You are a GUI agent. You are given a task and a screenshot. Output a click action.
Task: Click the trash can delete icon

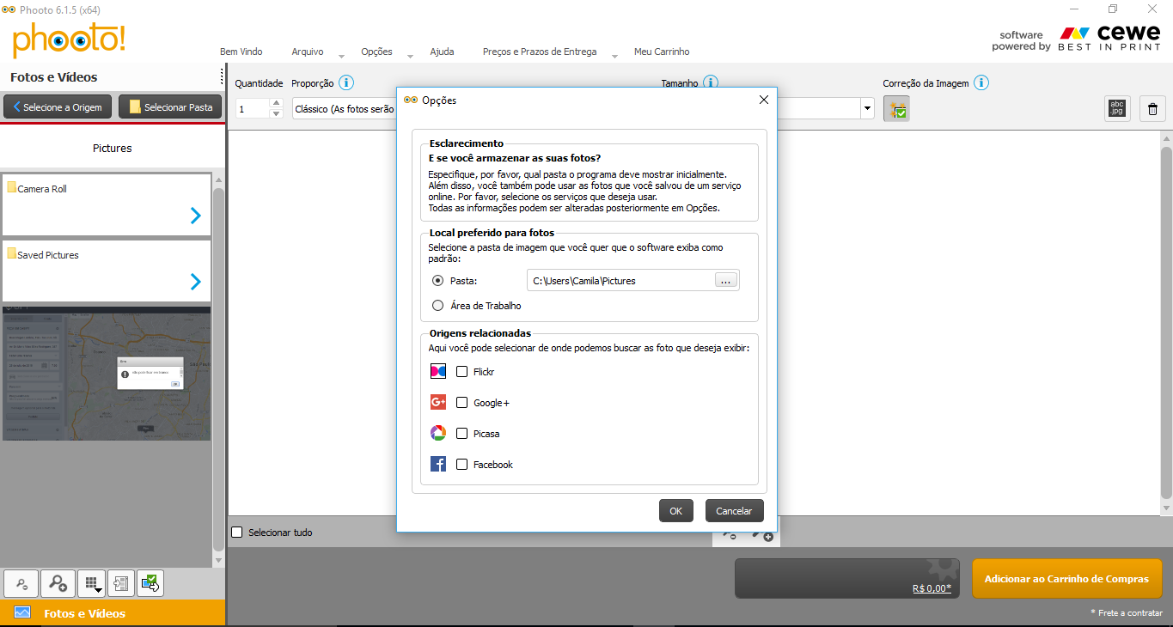tap(1152, 108)
